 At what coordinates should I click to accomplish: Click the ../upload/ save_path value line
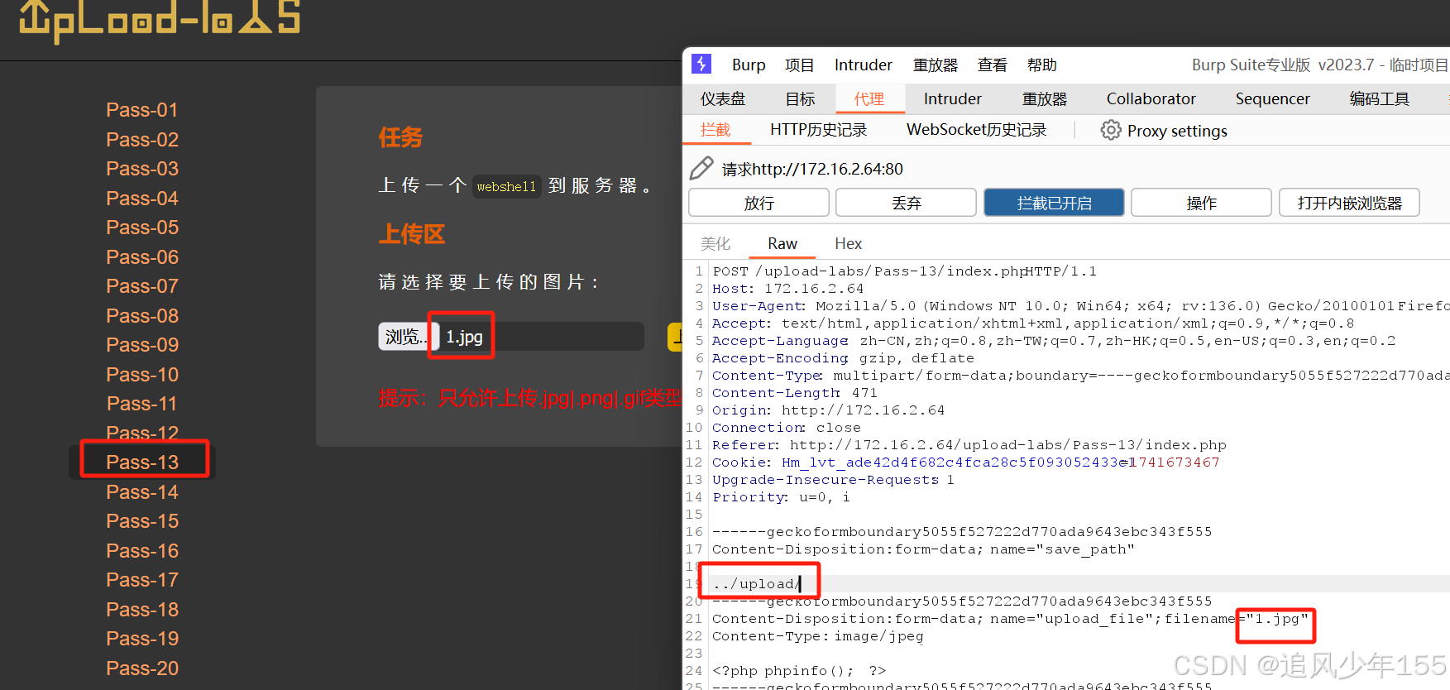[756, 584]
